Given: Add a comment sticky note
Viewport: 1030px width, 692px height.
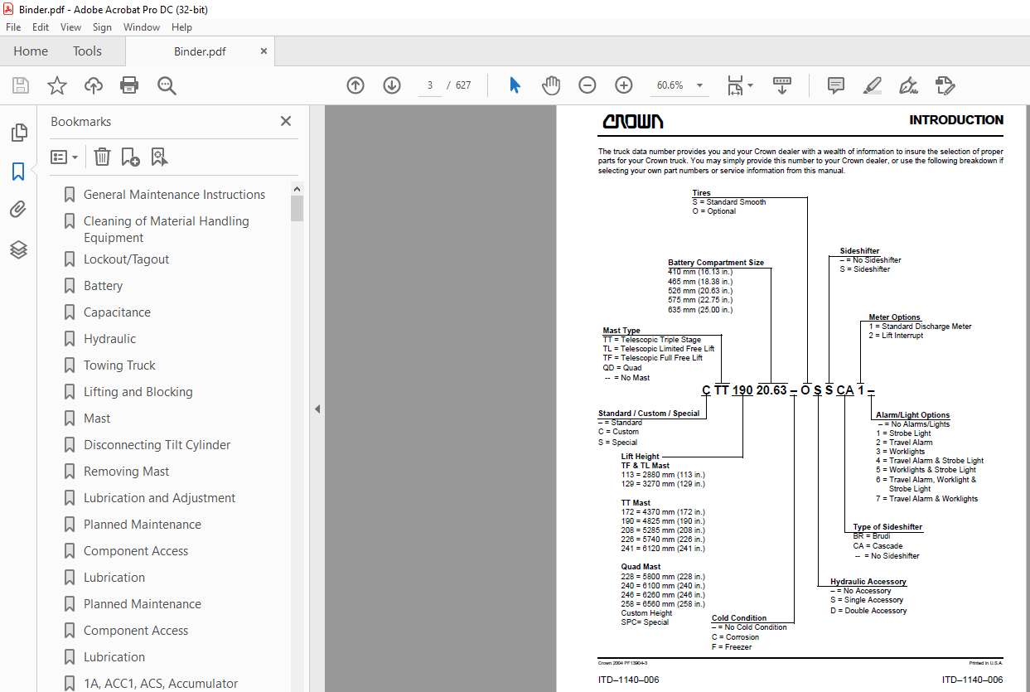Looking at the screenshot, I should (836, 85).
